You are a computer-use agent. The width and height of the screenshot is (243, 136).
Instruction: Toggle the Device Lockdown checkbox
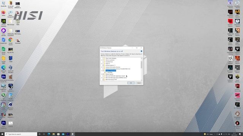click(103, 60)
